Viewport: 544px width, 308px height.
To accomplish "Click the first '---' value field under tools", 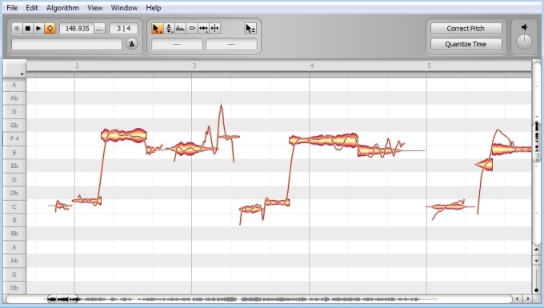I will (x=177, y=44).
